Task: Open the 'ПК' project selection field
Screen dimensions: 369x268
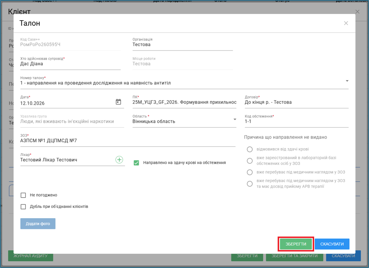Action: (x=184, y=102)
